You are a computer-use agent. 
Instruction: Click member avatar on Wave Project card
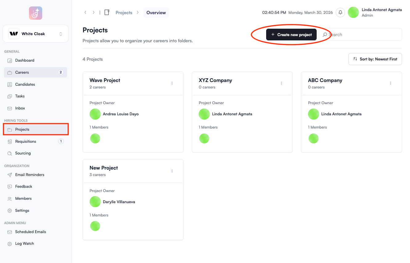[x=95, y=139]
